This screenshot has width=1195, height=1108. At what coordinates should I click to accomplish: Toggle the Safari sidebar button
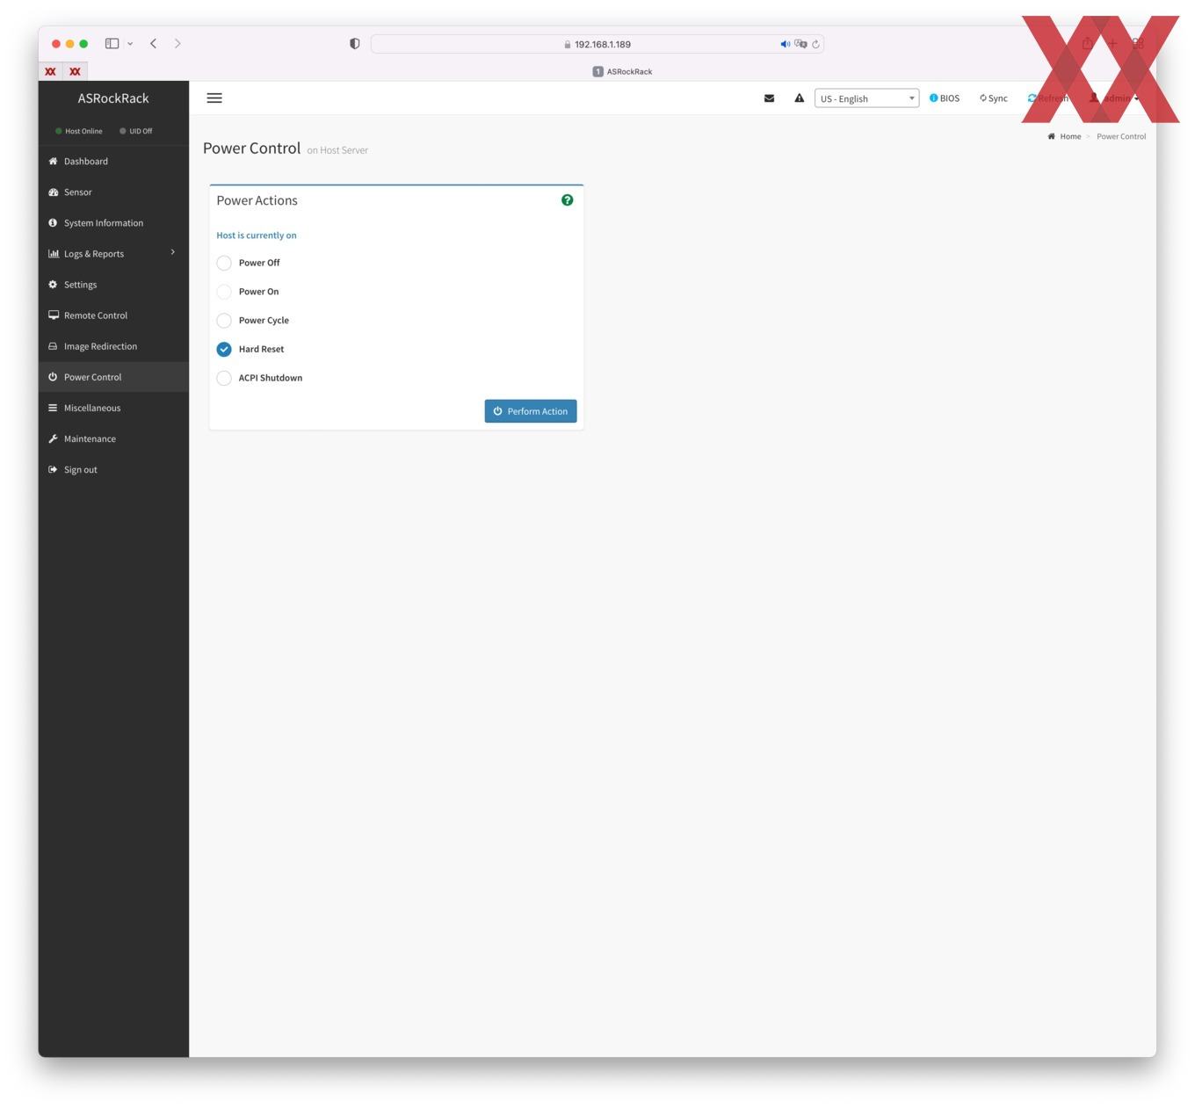[112, 43]
